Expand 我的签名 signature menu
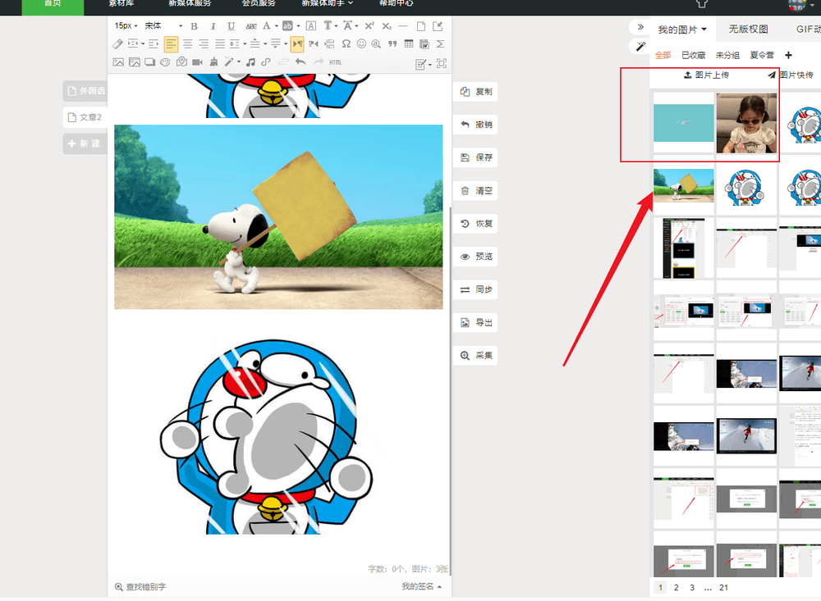The height and width of the screenshot is (601, 821). click(421, 586)
